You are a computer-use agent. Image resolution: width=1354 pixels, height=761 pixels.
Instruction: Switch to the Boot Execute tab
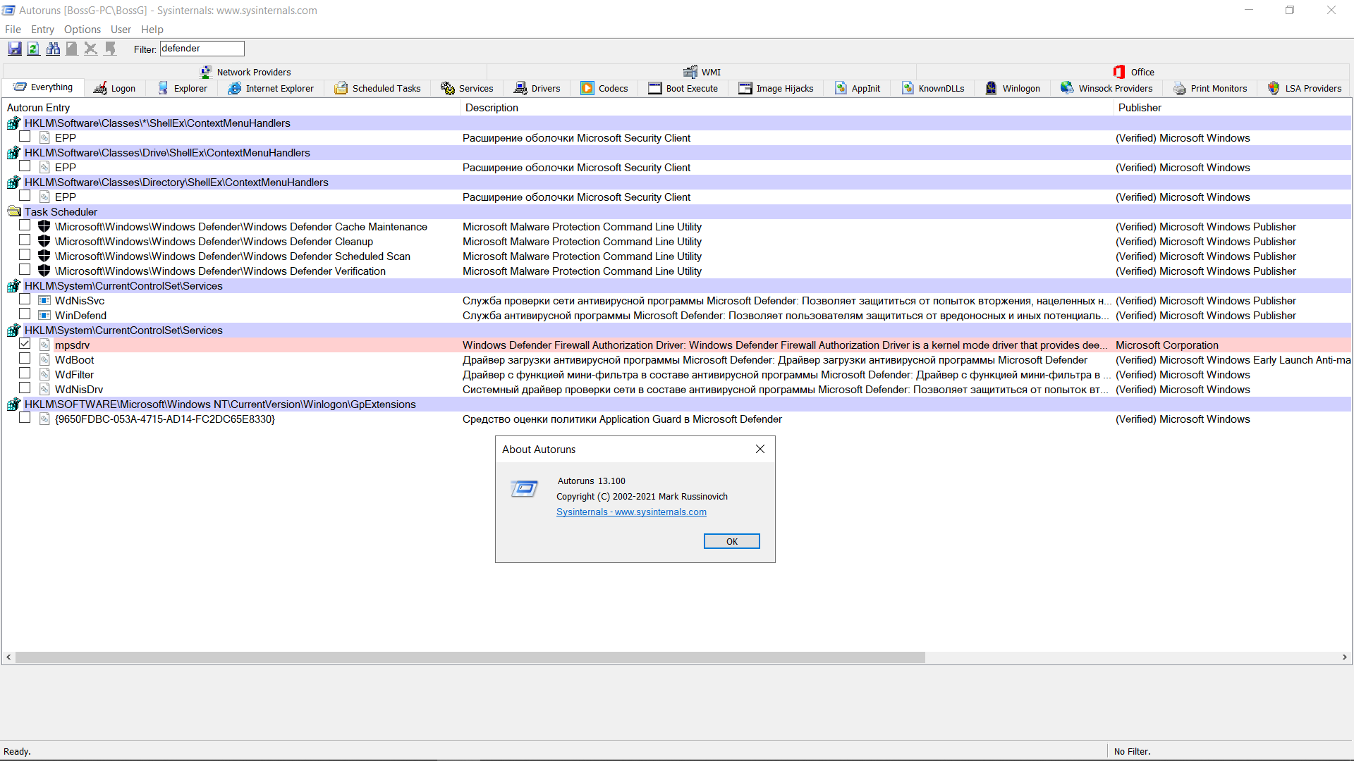pyautogui.click(x=683, y=88)
